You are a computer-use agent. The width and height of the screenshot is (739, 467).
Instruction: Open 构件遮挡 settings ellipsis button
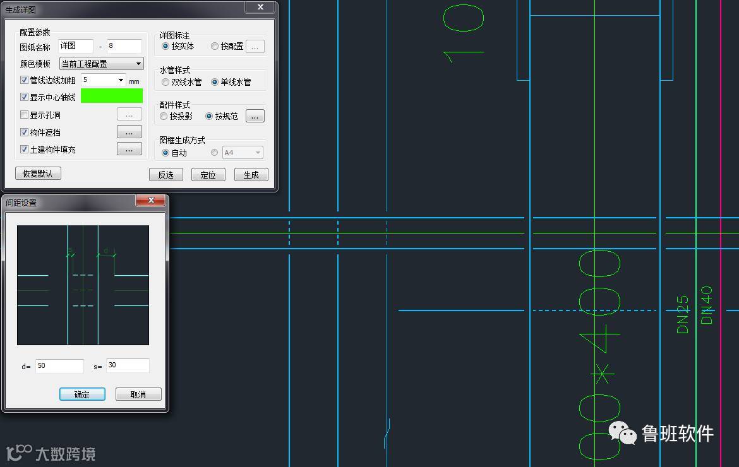(129, 132)
